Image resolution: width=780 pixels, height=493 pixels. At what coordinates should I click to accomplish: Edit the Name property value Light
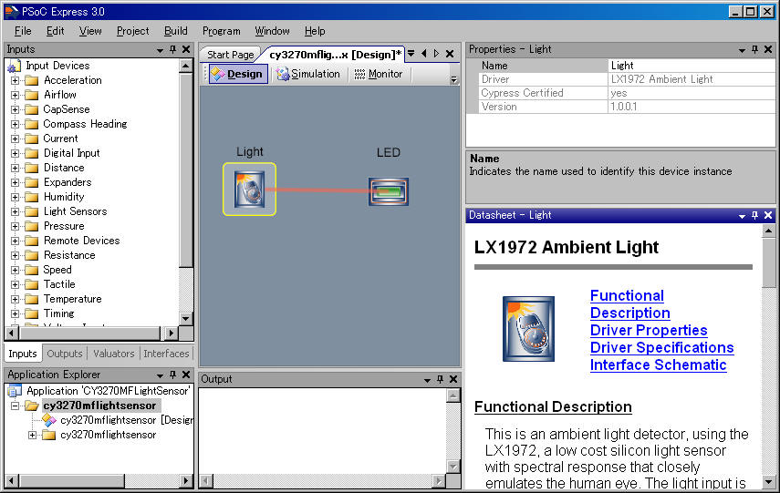coord(692,66)
